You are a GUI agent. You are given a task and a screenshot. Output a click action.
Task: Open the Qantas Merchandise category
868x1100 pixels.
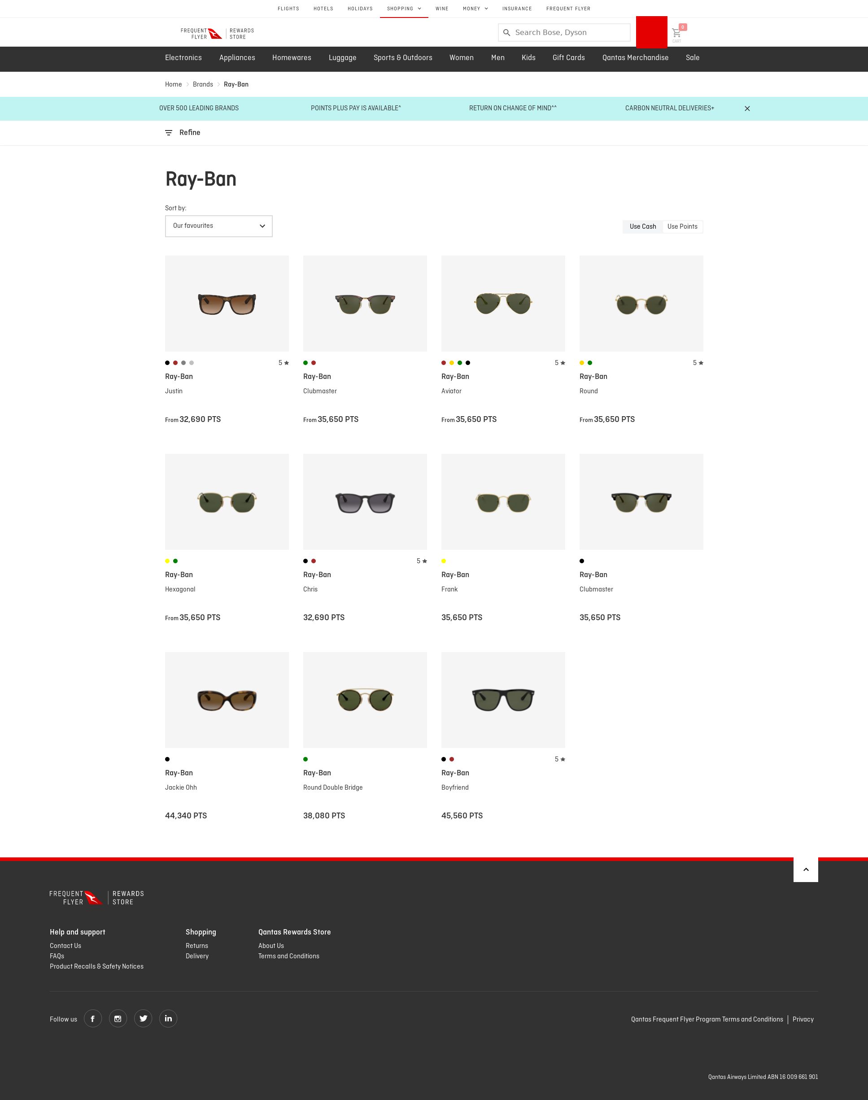(x=635, y=58)
